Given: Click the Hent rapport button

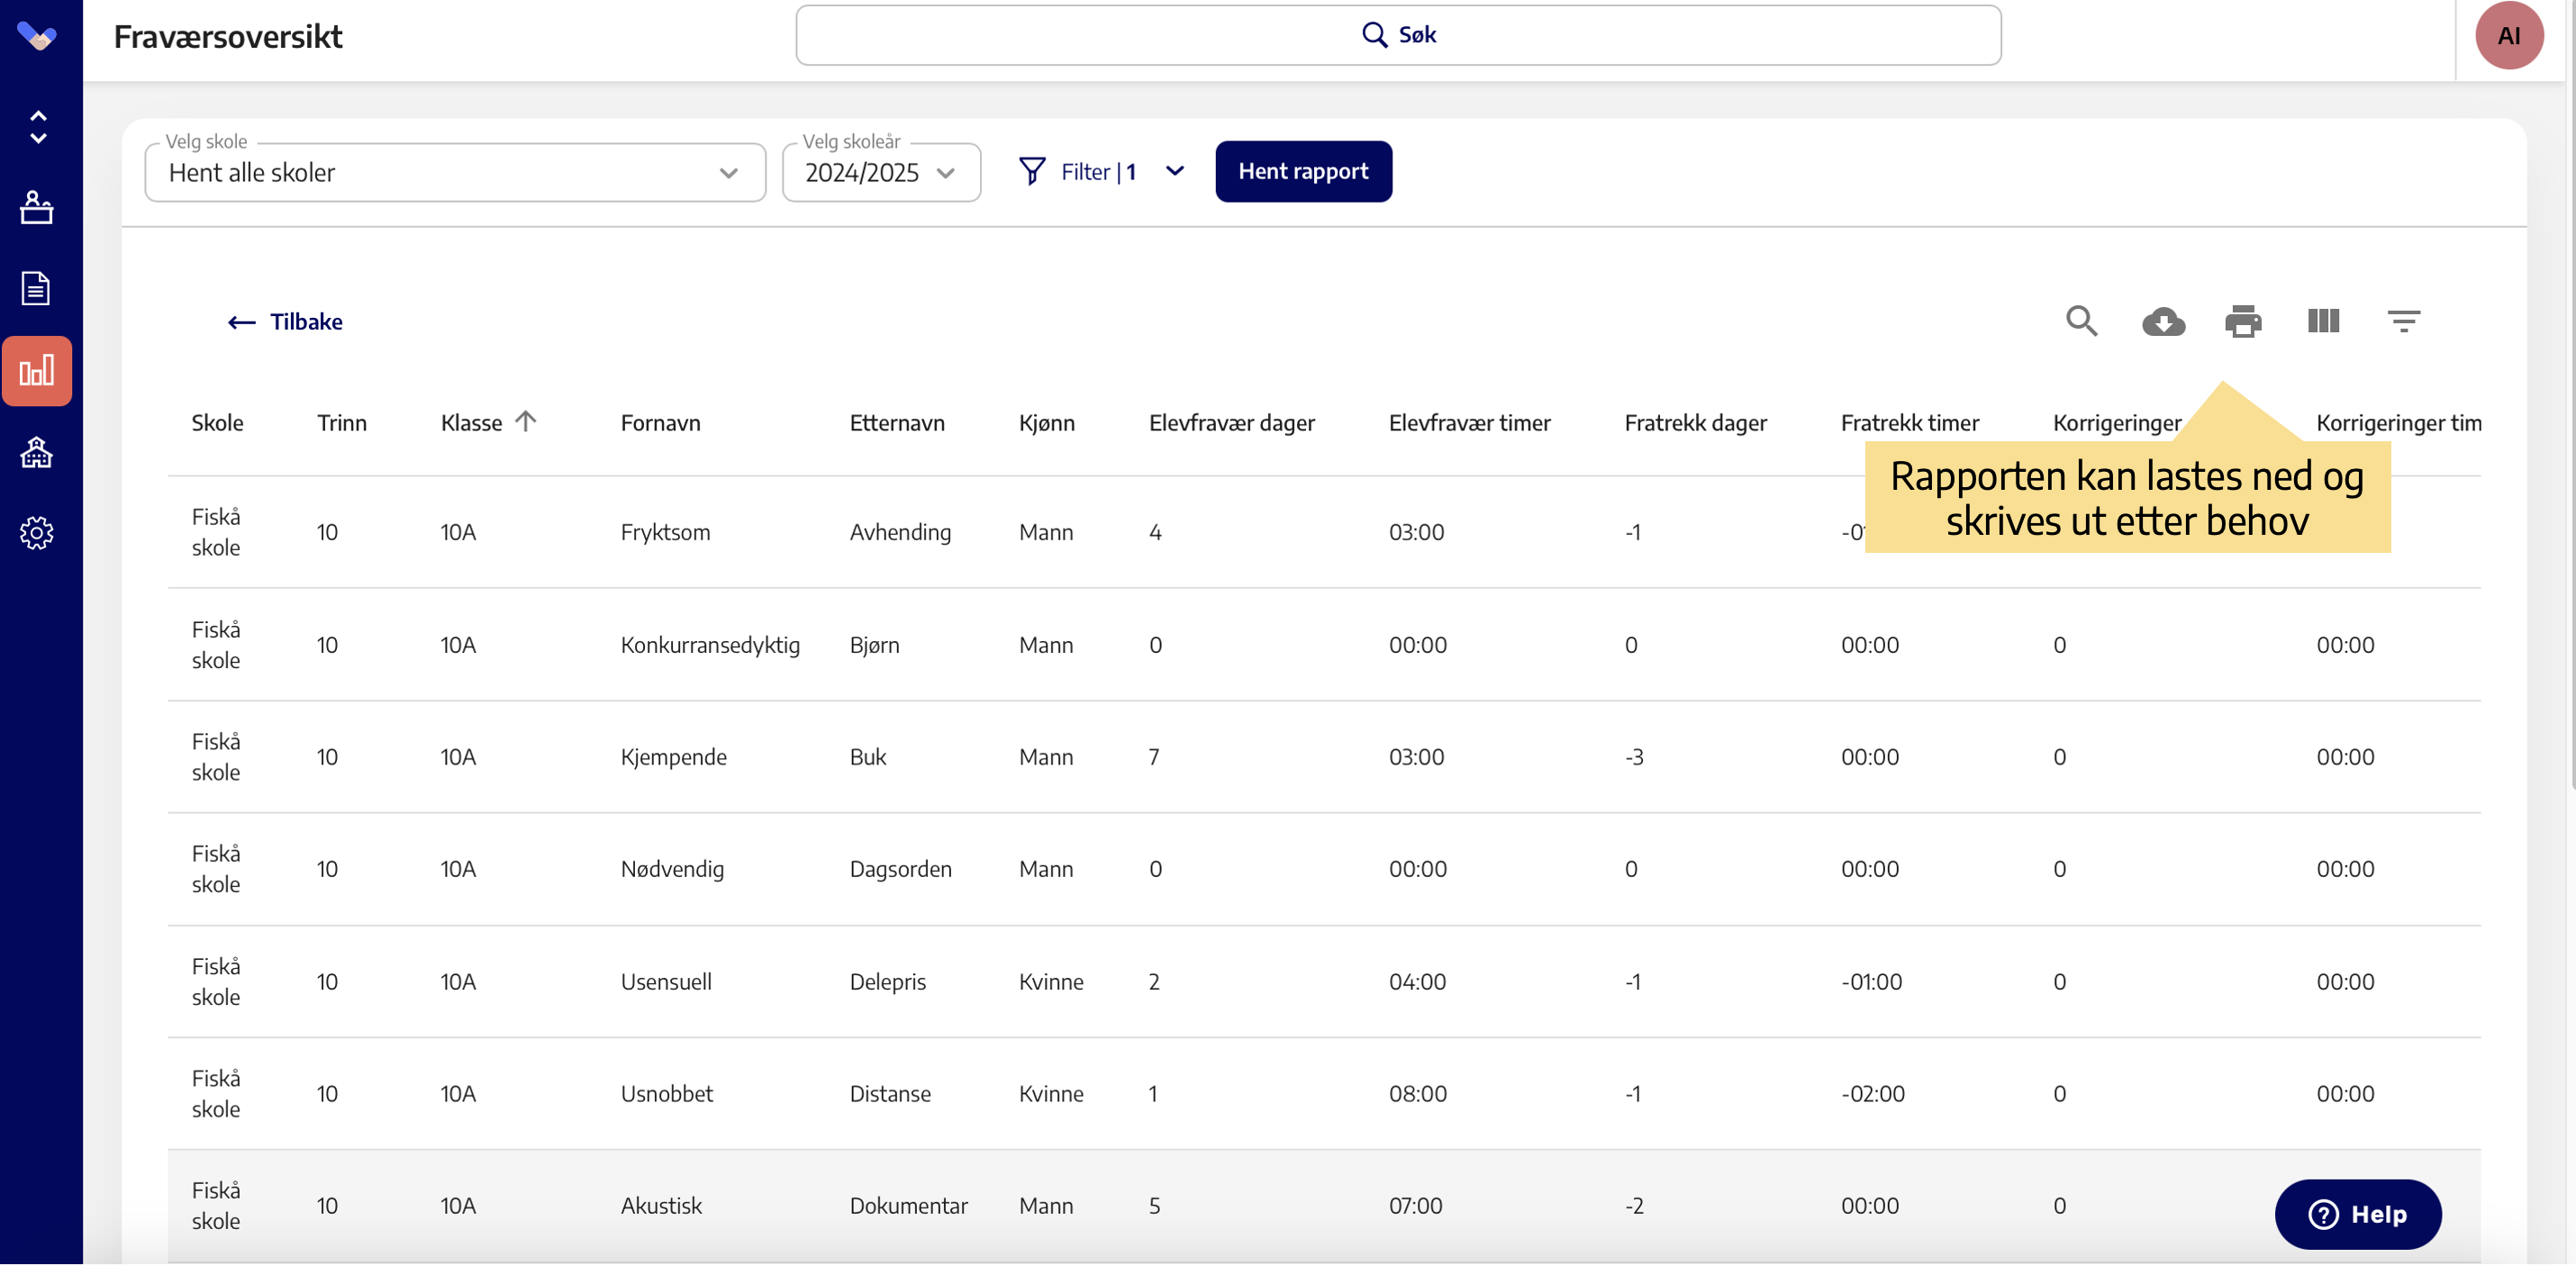Looking at the screenshot, I should tap(1302, 171).
